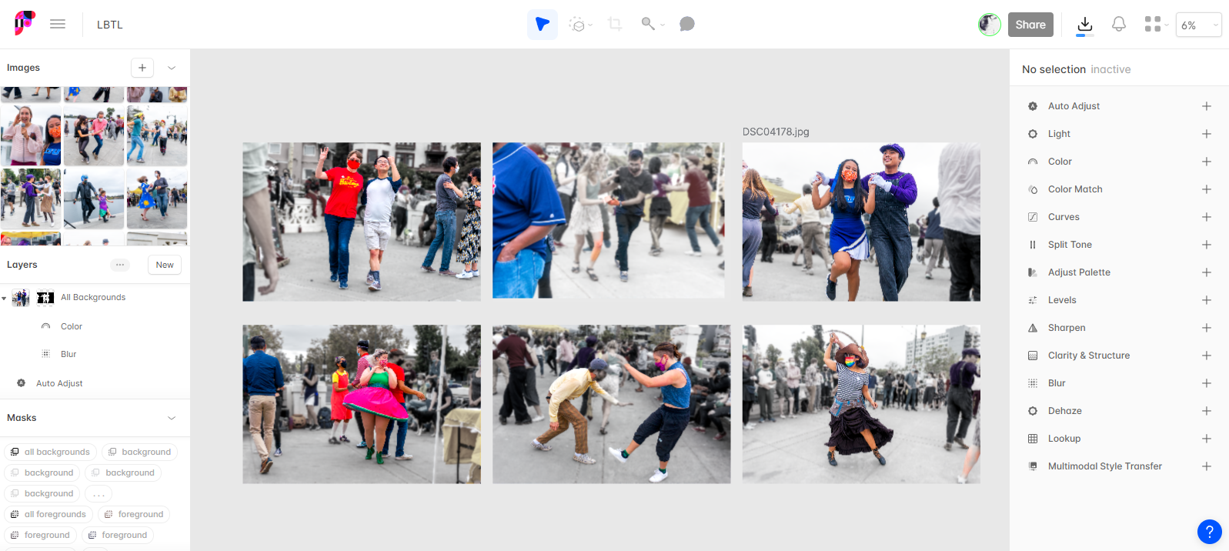This screenshot has height=551, width=1229.
Task: Open the hamburger main menu
Action: (x=58, y=25)
